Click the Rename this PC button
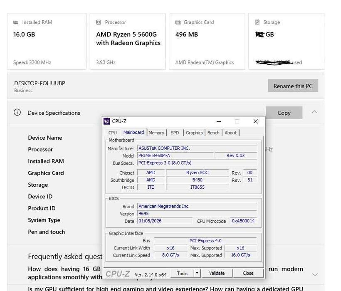The width and height of the screenshot is (341, 291). (x=293, y=86)
